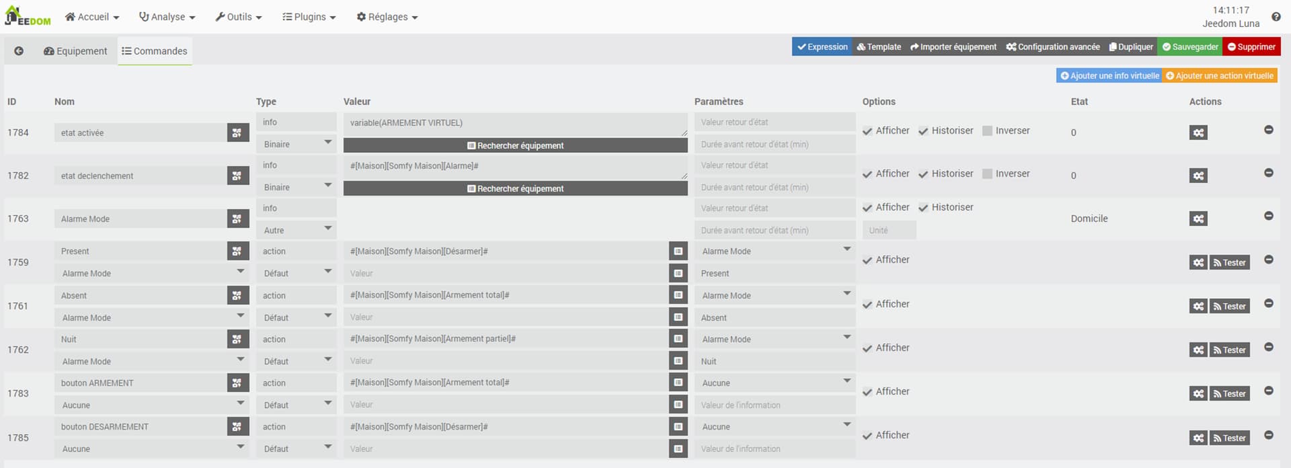Switch to the Equipement tab
This screenshot has width=1291, height=468.
[x=75, y=51]
